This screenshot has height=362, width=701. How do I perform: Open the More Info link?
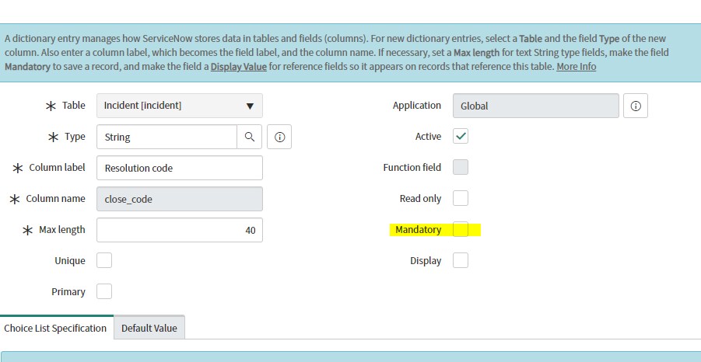[576, 67]
